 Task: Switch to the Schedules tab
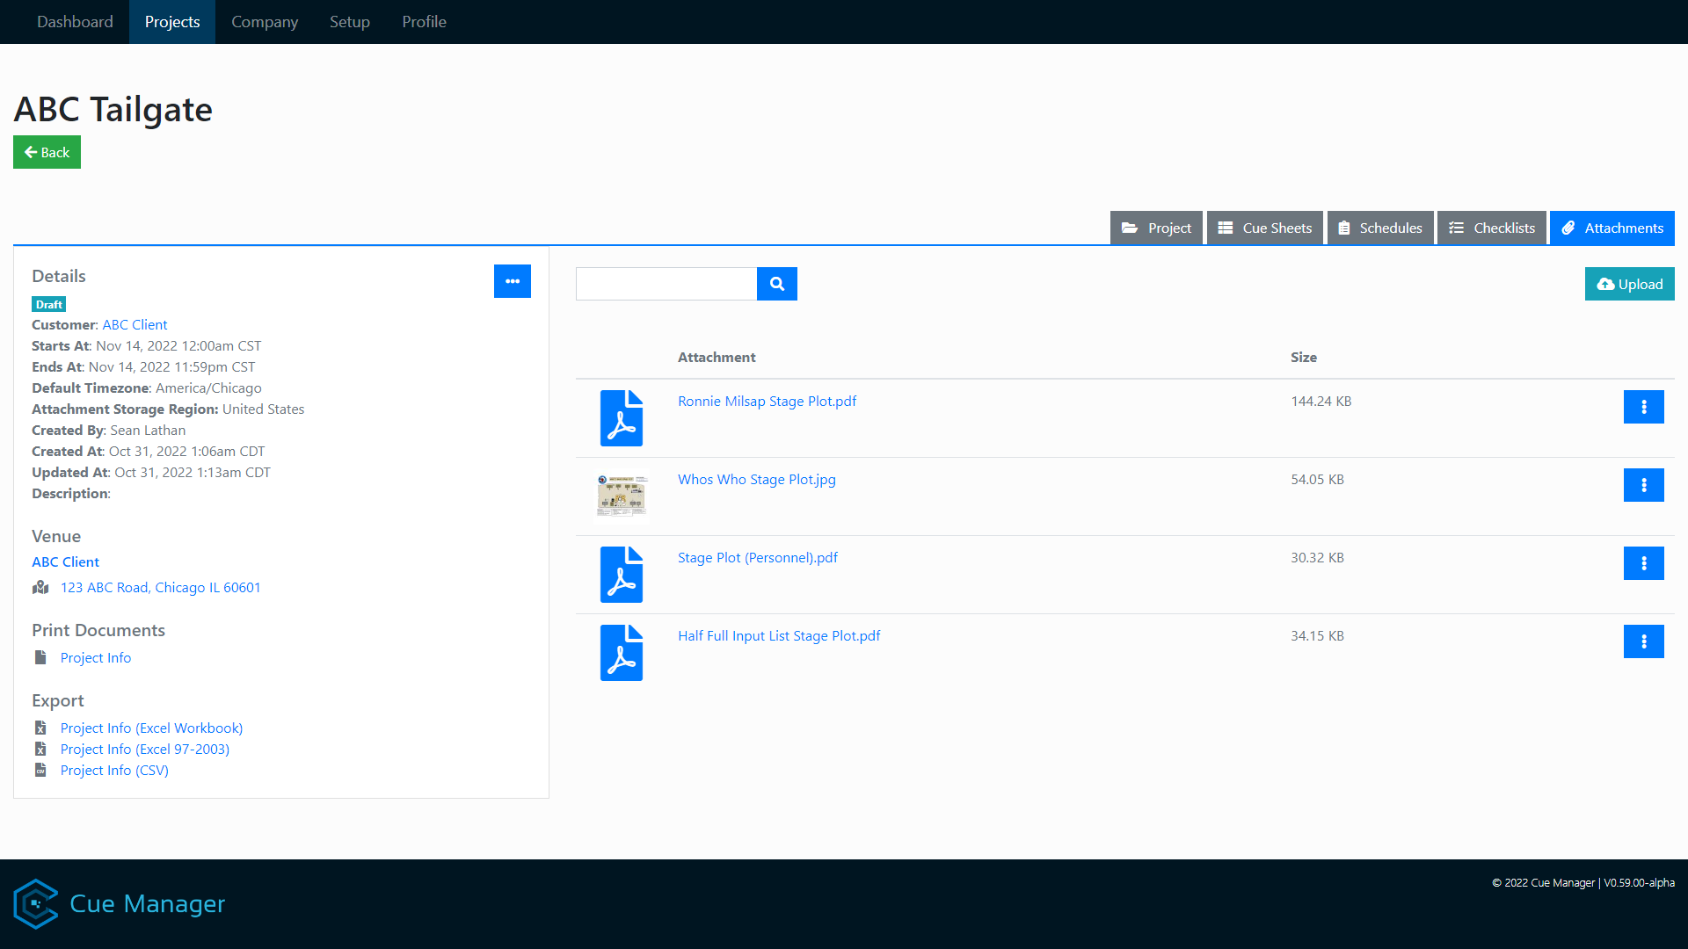pyautogui.click(x=1380, y=228)
